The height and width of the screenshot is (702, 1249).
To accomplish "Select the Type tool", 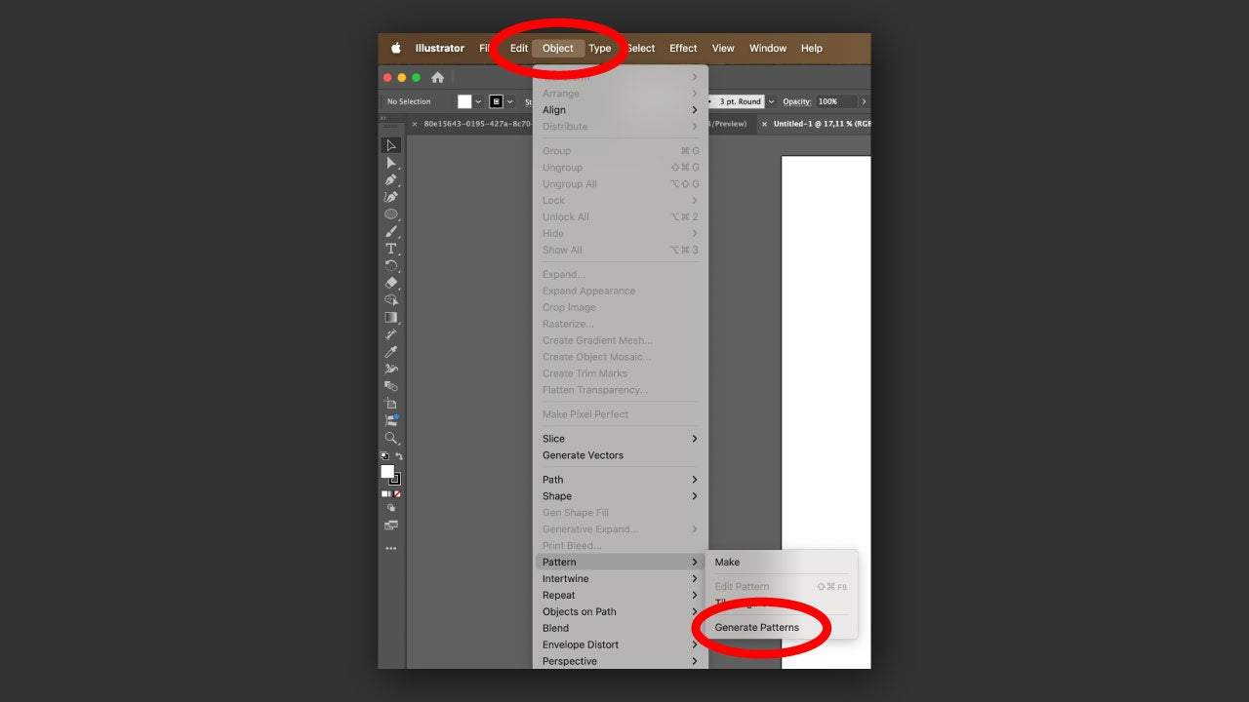I will click(391, 249).
